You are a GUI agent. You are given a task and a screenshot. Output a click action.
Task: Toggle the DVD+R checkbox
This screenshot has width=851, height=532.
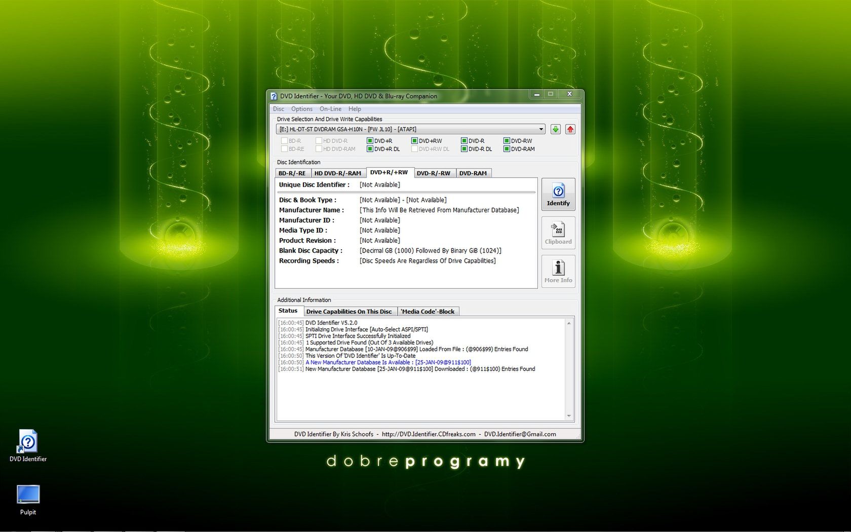[370, 141]
